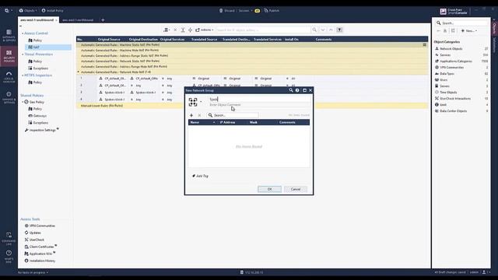
Task: Open the Objects menu in top bar
Action: point(28,10)
